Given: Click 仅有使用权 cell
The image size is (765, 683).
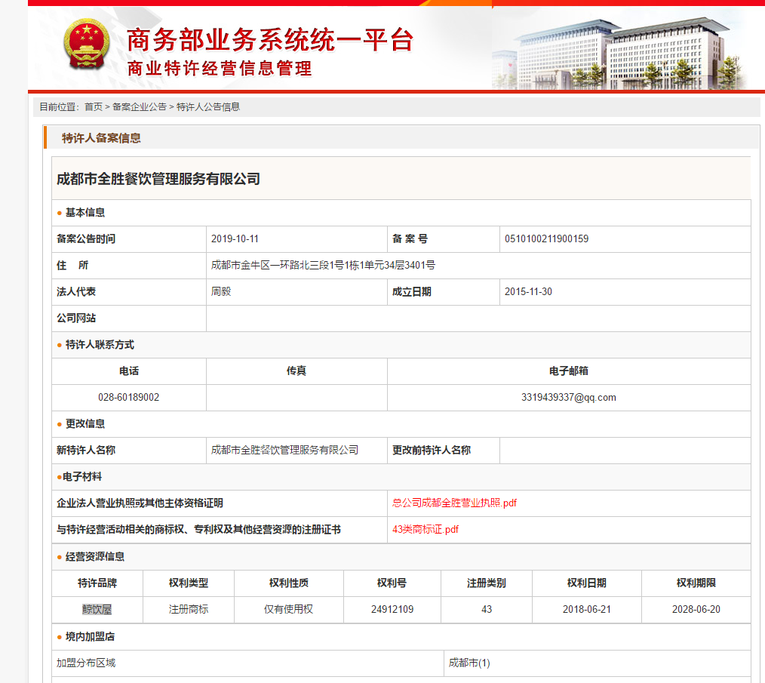Looking at the screenshot, I should tap(288, 609).
